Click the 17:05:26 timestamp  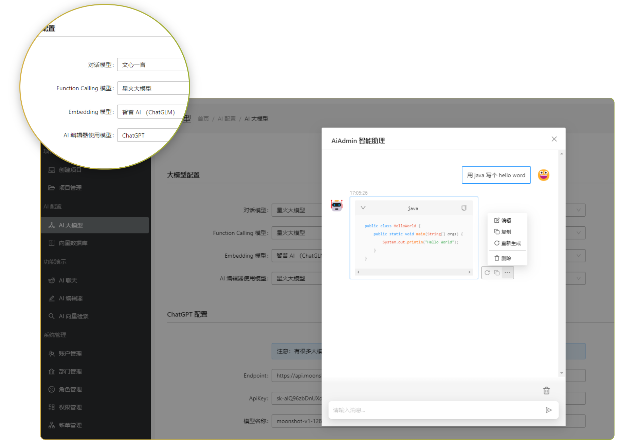pyautogui.click(x=359, y=193)
